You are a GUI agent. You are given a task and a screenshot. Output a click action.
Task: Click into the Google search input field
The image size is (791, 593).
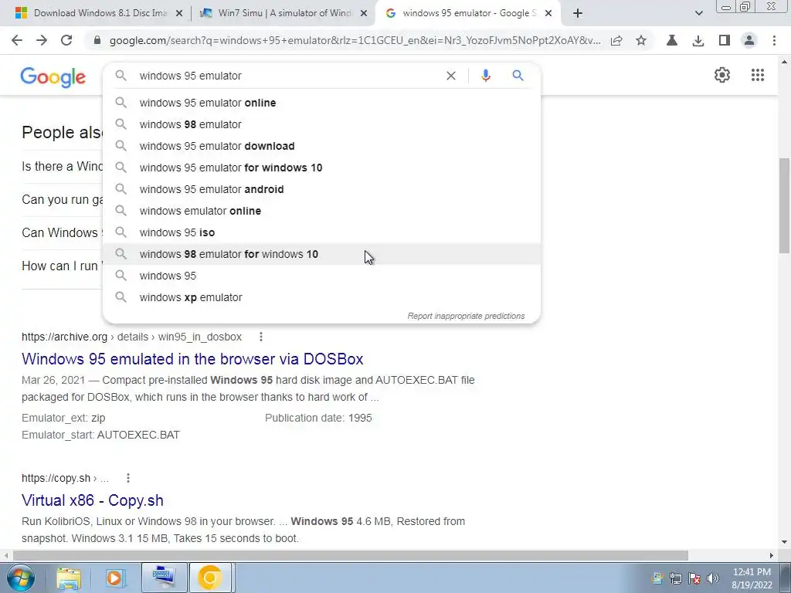click(x=287, y=76)
